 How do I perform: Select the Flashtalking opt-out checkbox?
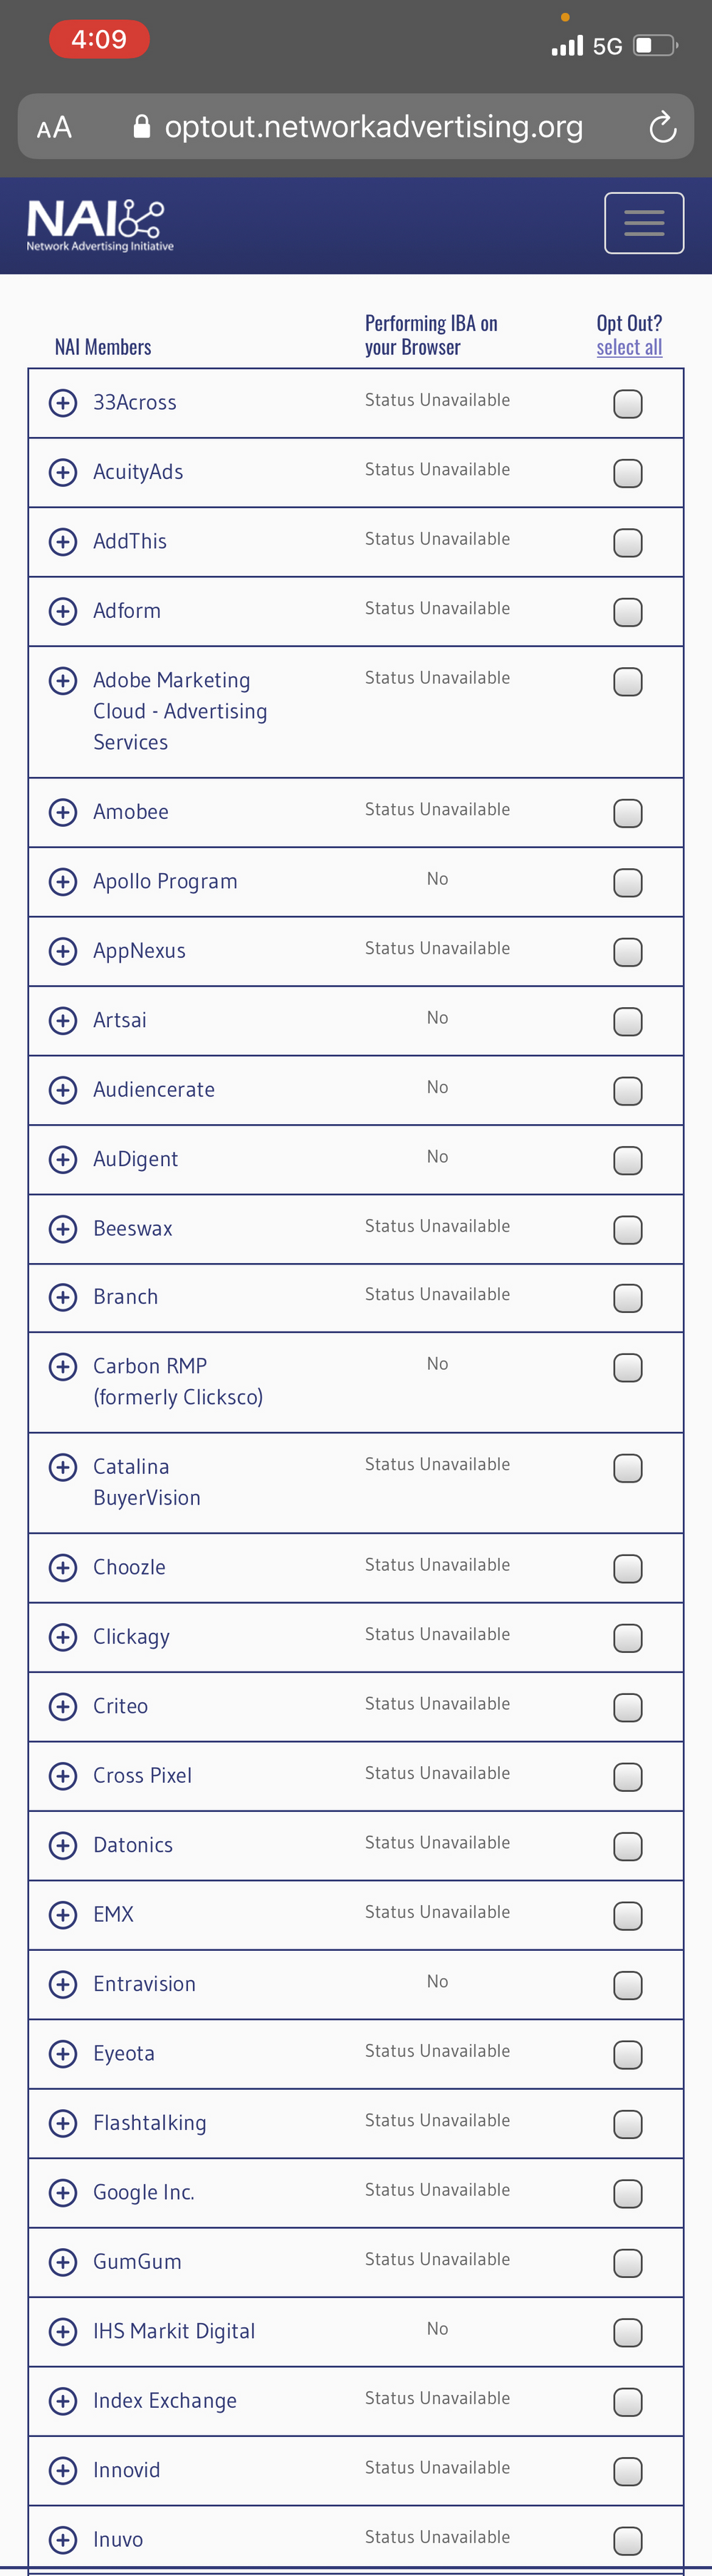point(627,2124)
